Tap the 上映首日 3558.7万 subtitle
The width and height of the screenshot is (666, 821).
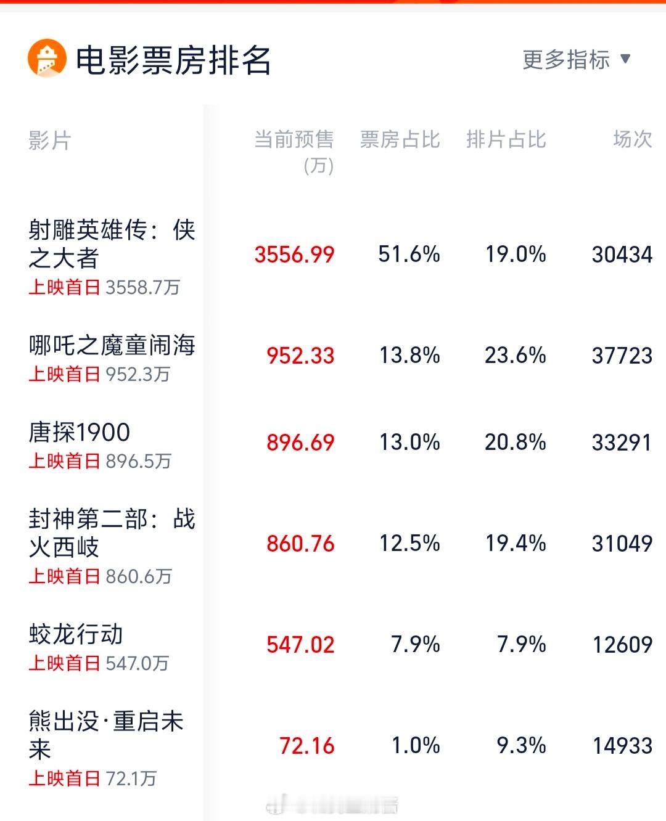(x=104, y=287)
